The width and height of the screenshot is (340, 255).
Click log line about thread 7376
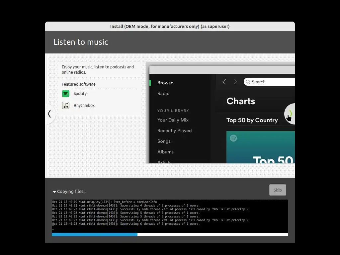pyautogui.click(x=151, y=209)
